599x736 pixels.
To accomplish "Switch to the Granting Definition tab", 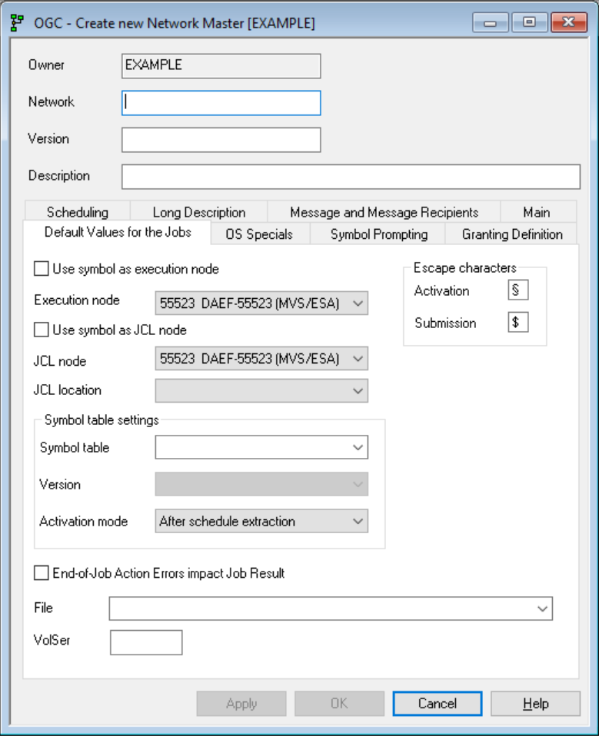I will (512, 234).
